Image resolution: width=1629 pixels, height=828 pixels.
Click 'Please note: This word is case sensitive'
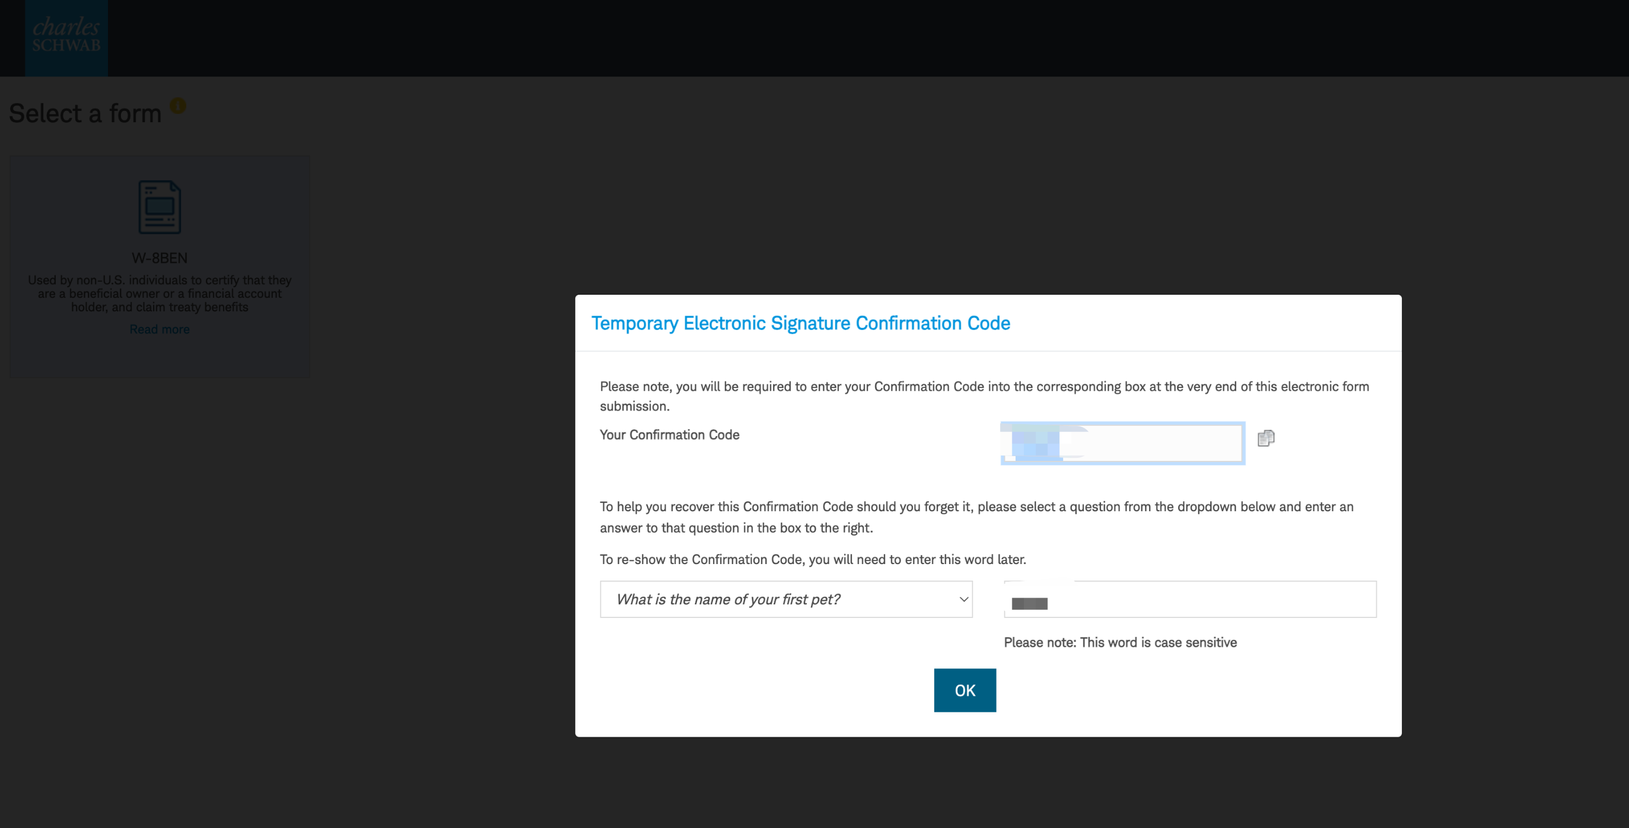(x=1121, y=642)
